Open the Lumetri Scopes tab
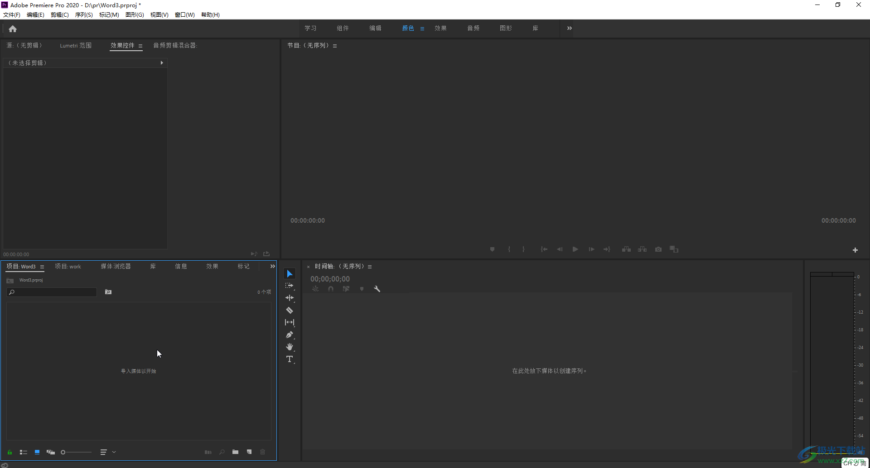Image resolution: width=870 pixels, height=468 pixels. (76, 45)
